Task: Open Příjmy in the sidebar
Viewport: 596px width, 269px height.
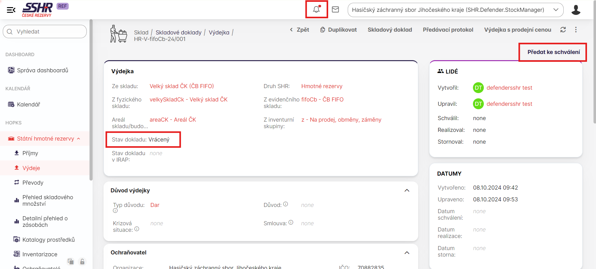Action: [x=30, y=153]
